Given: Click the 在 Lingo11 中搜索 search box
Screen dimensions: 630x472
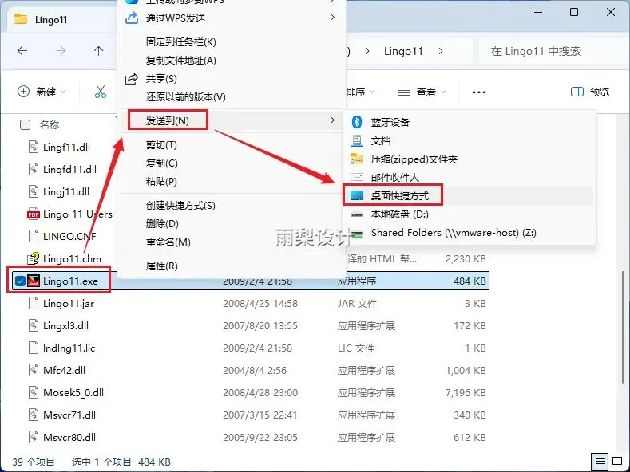Looking at the screenshot, I should pos(553,51).
